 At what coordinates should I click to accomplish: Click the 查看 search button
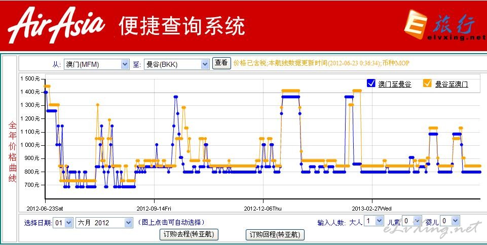(221, 63)
